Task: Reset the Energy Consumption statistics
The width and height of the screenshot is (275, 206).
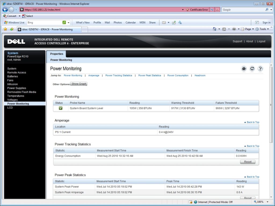Action: pos(247,162)
